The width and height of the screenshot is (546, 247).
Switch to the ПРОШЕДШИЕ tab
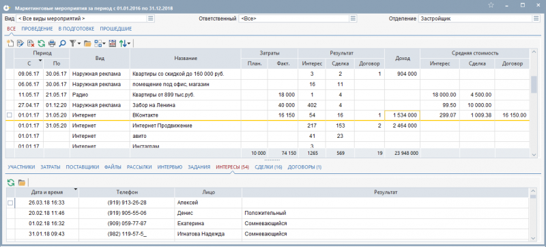point(116,29)
